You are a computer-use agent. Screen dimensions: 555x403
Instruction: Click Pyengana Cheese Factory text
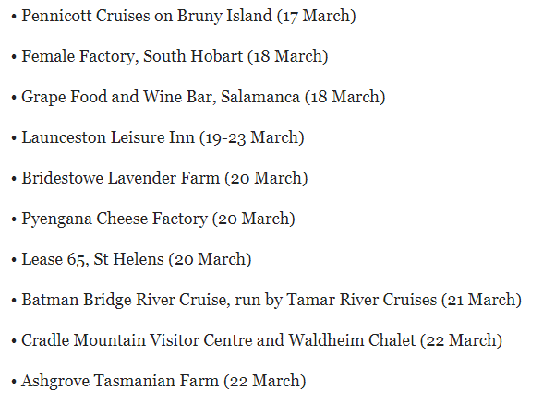[x=115, y=219]
